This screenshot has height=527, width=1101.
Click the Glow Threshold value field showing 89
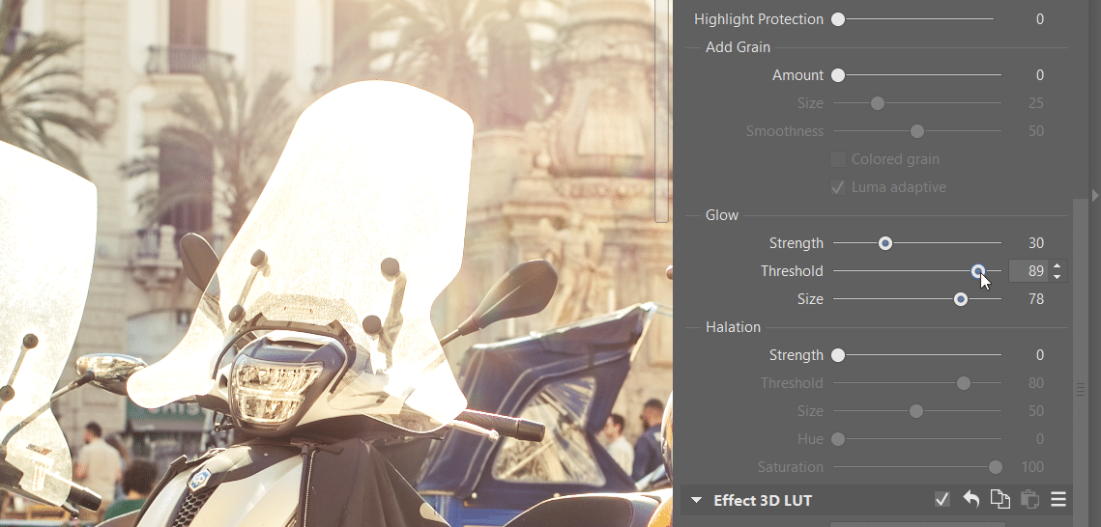click(x=1029, y=271)
